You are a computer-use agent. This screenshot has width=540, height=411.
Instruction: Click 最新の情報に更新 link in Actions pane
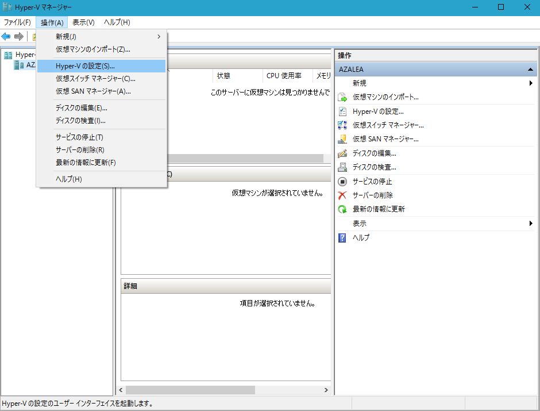point(379,209)
